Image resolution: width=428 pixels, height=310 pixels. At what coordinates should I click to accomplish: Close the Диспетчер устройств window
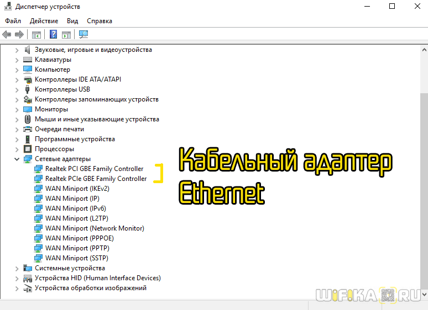(x=417, y=6)
